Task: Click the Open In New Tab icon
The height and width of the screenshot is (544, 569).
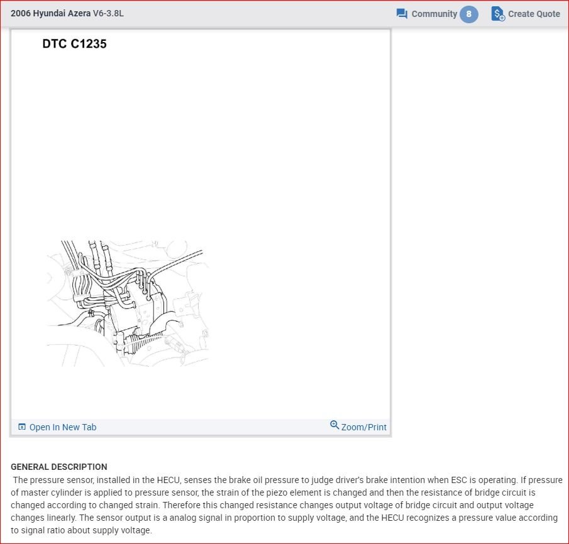Action: coord(22,427)
